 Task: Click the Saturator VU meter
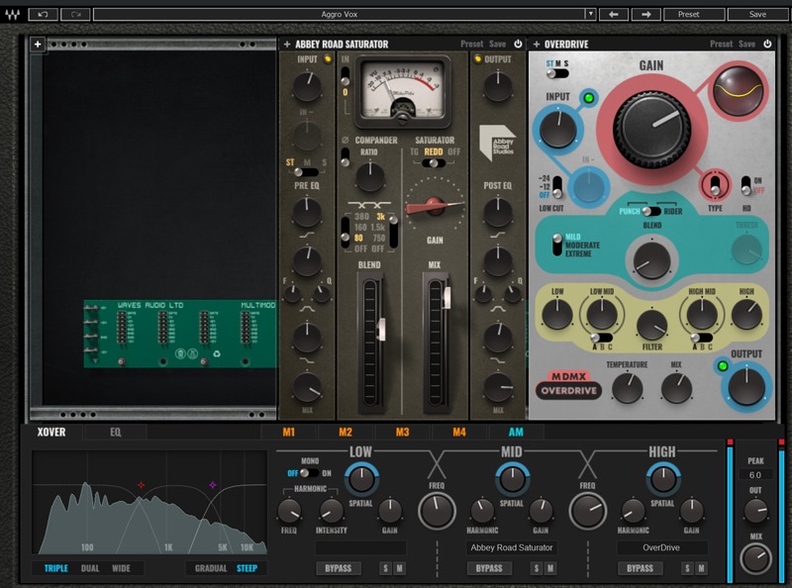(402, 90)
